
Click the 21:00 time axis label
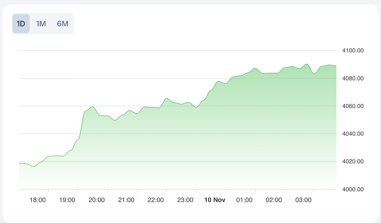pyautogui.click(x=126, y=200)
